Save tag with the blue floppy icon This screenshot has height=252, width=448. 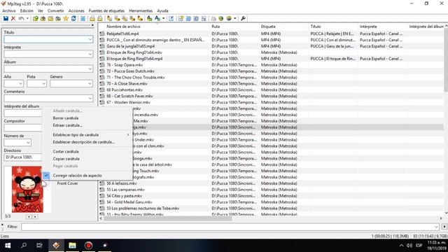coord(6,19)
